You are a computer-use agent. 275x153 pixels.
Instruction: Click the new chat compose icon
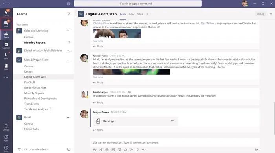69,4
